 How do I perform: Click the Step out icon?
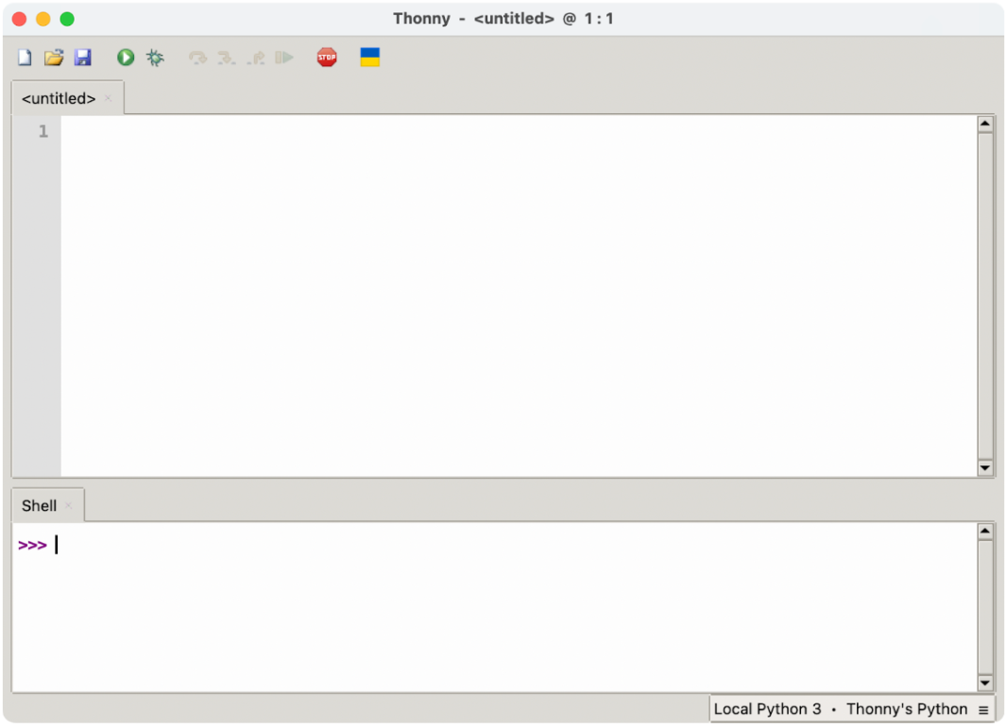point(255,59)
